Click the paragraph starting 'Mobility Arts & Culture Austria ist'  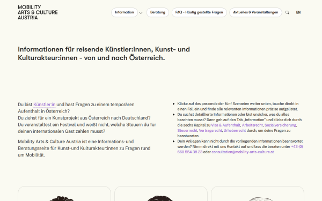[84, 148]
